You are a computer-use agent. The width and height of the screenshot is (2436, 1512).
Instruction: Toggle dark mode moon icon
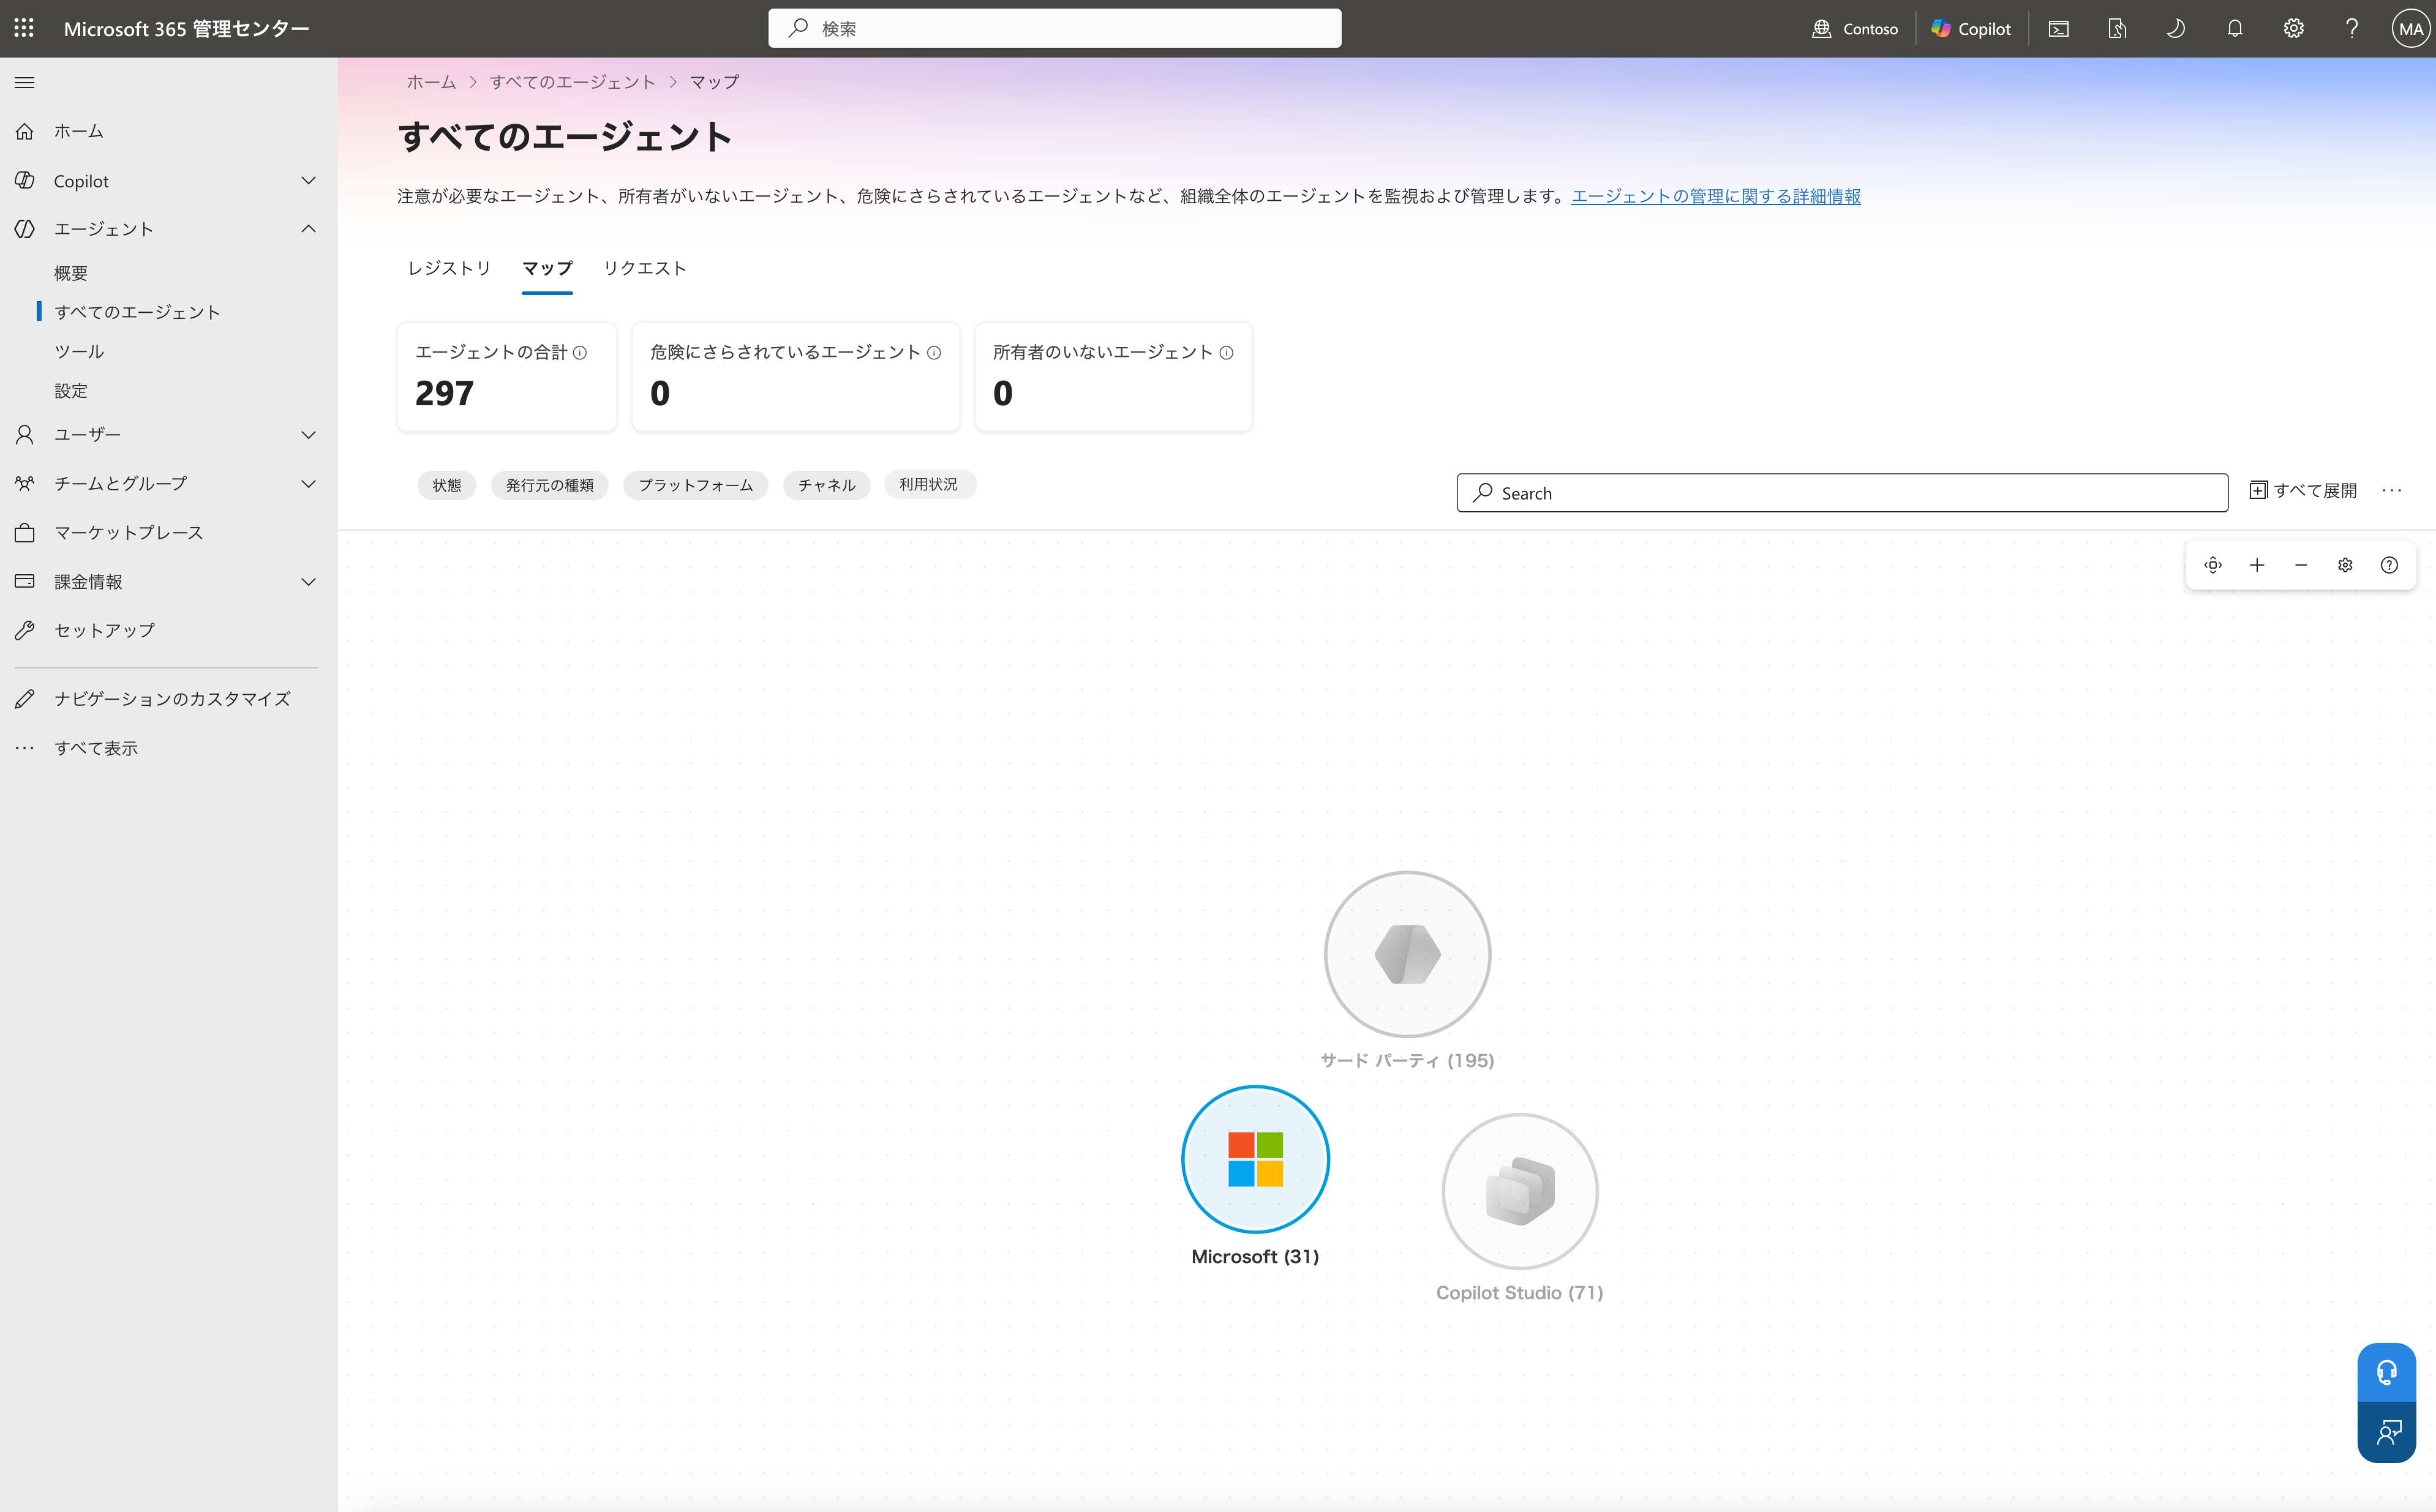coord(2176,28)
